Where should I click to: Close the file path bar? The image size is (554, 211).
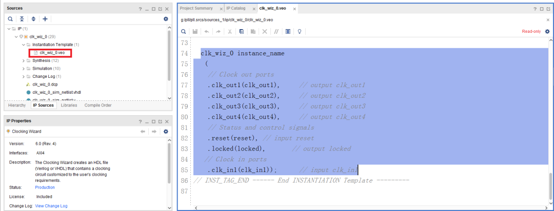(x=548, y=20)
